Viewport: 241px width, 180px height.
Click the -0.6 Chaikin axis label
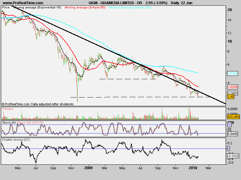pyautogui.click(x=230, y=163)
